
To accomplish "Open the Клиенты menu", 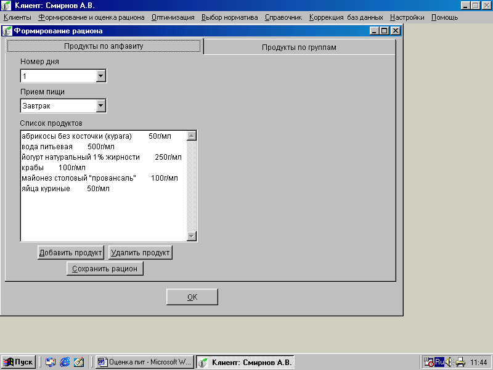I will pos(17,17).
